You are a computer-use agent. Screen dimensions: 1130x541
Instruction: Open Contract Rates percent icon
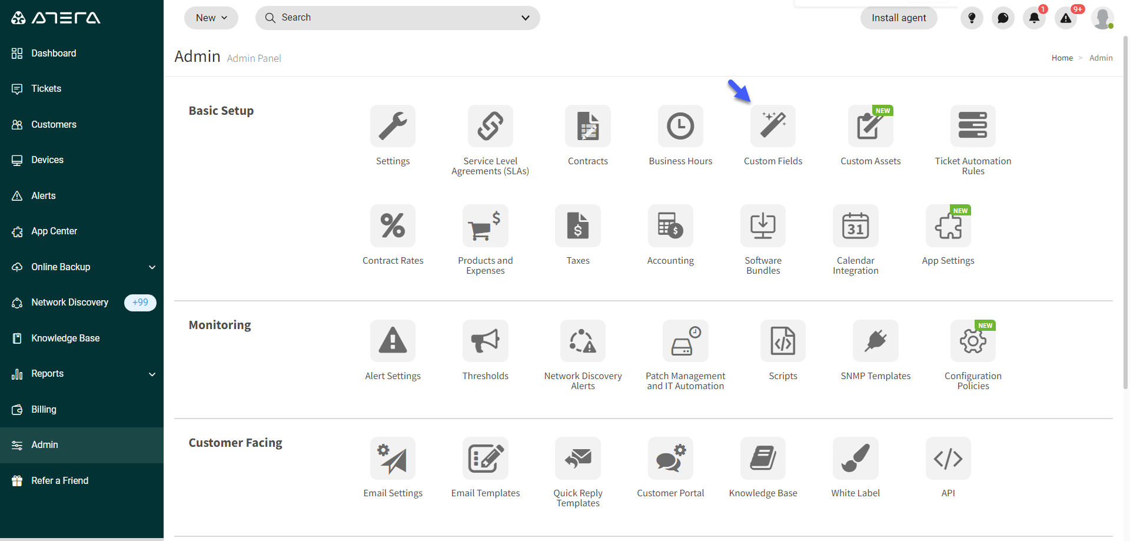(393, 225)
